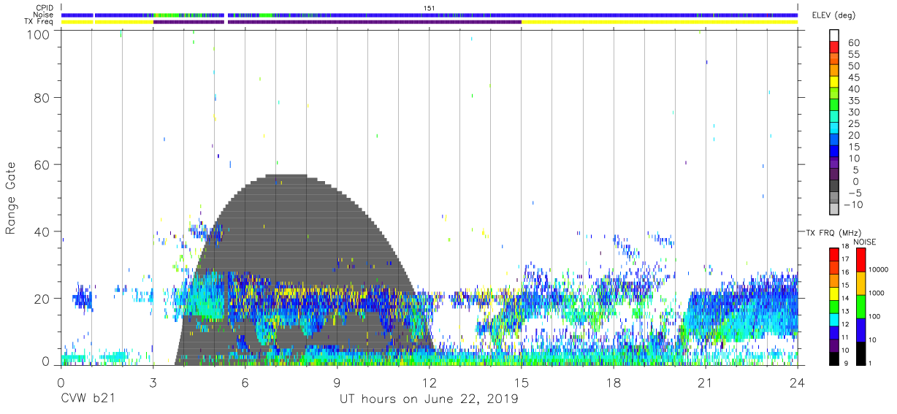Click x-axis hour label "9"
Viewport: 897px width, 414px height.
[x=337, y=382]
